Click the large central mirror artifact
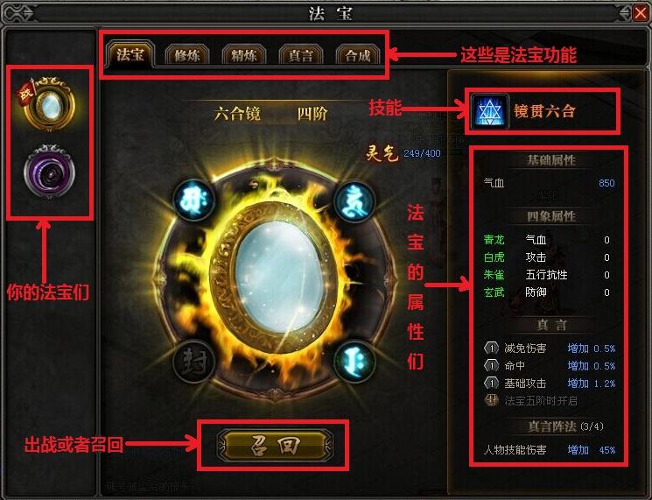The image size is (652, 500). (275, 278)
